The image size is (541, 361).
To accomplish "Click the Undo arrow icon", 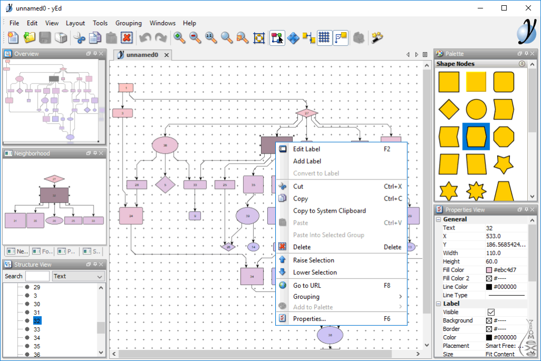I will click(145, 37).
